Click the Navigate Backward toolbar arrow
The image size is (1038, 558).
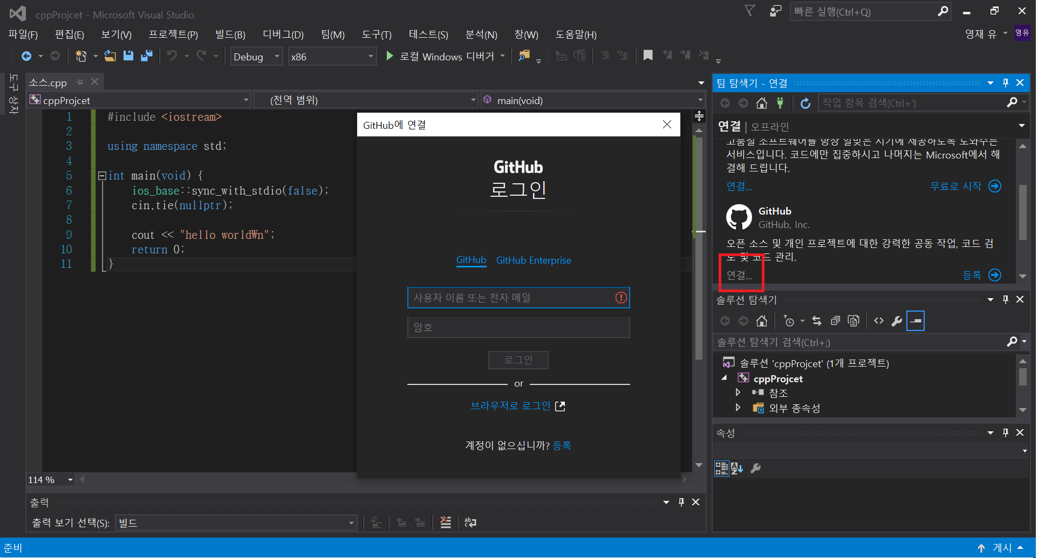pyautogui.click(x=26, y=56)
